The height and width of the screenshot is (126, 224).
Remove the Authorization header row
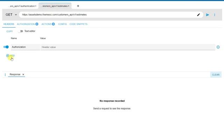pyautogui.click(x=218, y=47)
